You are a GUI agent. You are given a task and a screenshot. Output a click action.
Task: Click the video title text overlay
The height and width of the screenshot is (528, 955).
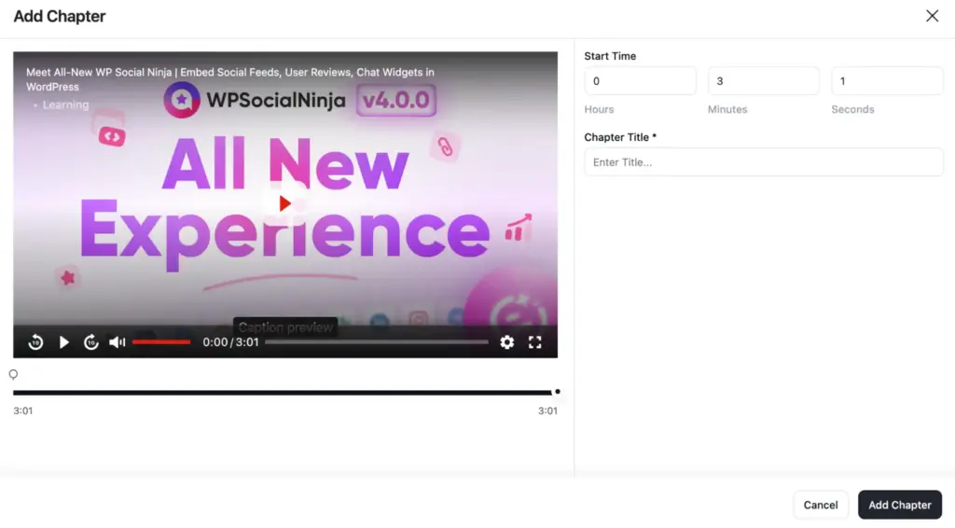[x=230, y=79]
